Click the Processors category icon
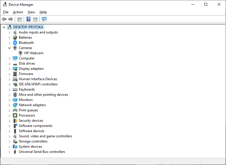Screen dimensions: 226x165 click(15, 115)
